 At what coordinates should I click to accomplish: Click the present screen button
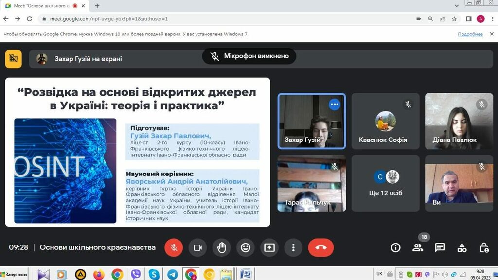tap(269, 247)
